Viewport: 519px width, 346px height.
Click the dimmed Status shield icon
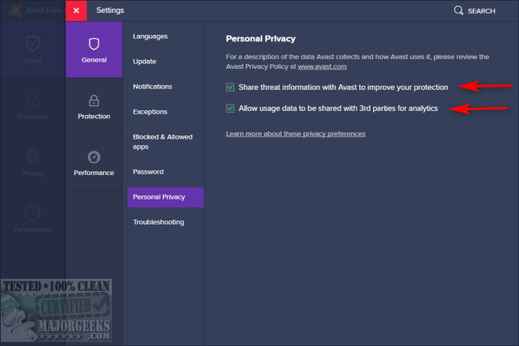[32, 43]
